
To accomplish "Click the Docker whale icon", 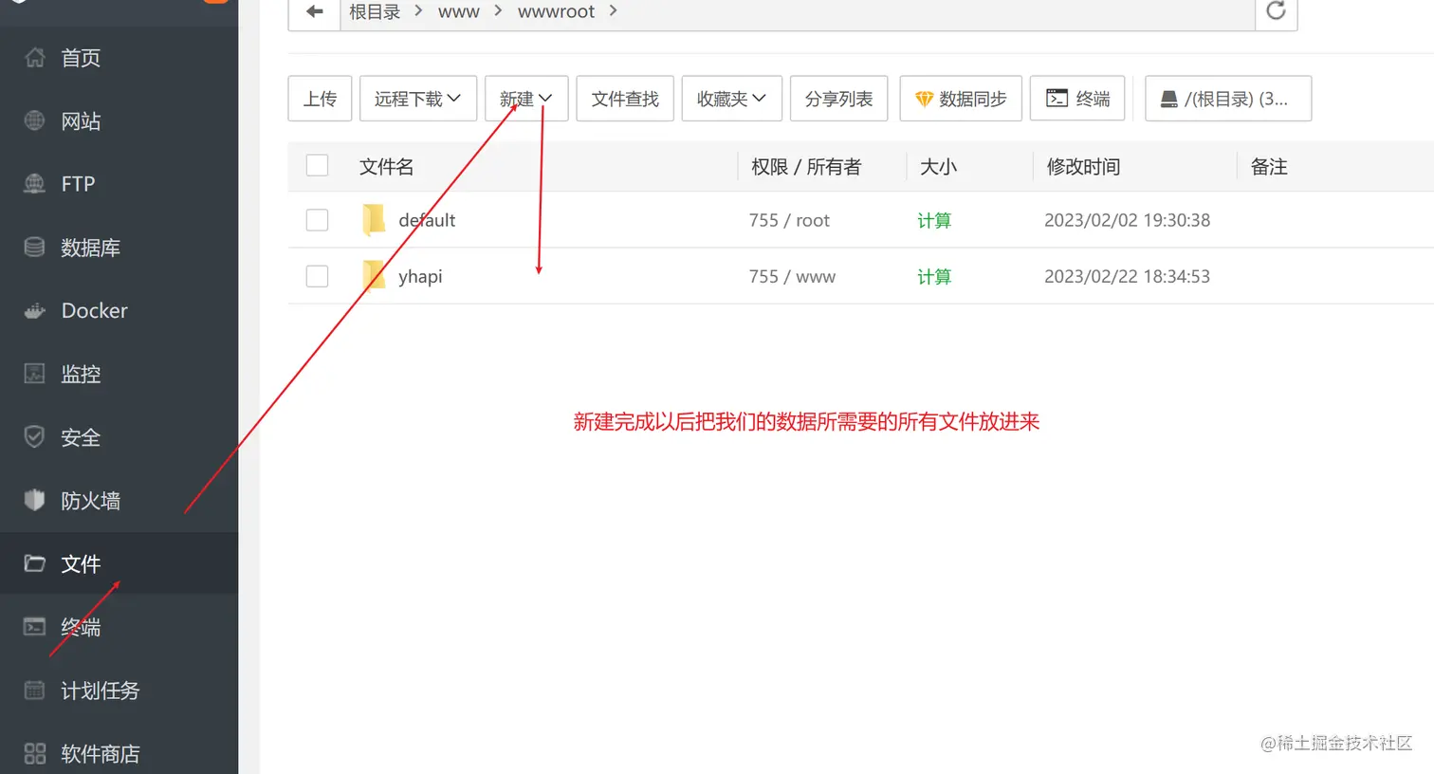I will pos(34,310).
